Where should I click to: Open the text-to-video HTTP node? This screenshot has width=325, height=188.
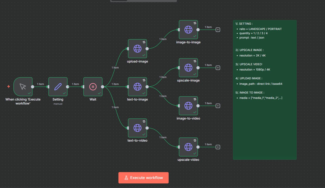coord(138,128)
